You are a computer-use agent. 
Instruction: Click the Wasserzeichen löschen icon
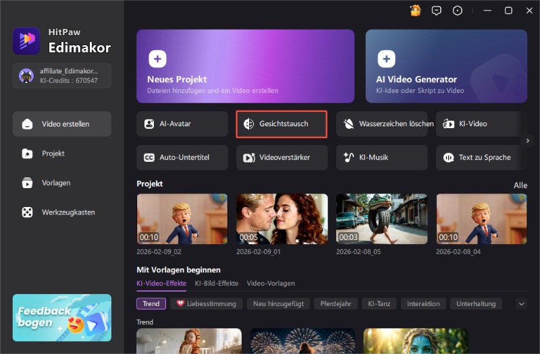349,124
